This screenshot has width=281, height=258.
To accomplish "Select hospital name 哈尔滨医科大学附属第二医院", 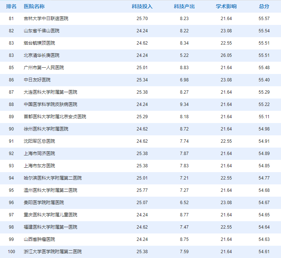I will point(53,178).
